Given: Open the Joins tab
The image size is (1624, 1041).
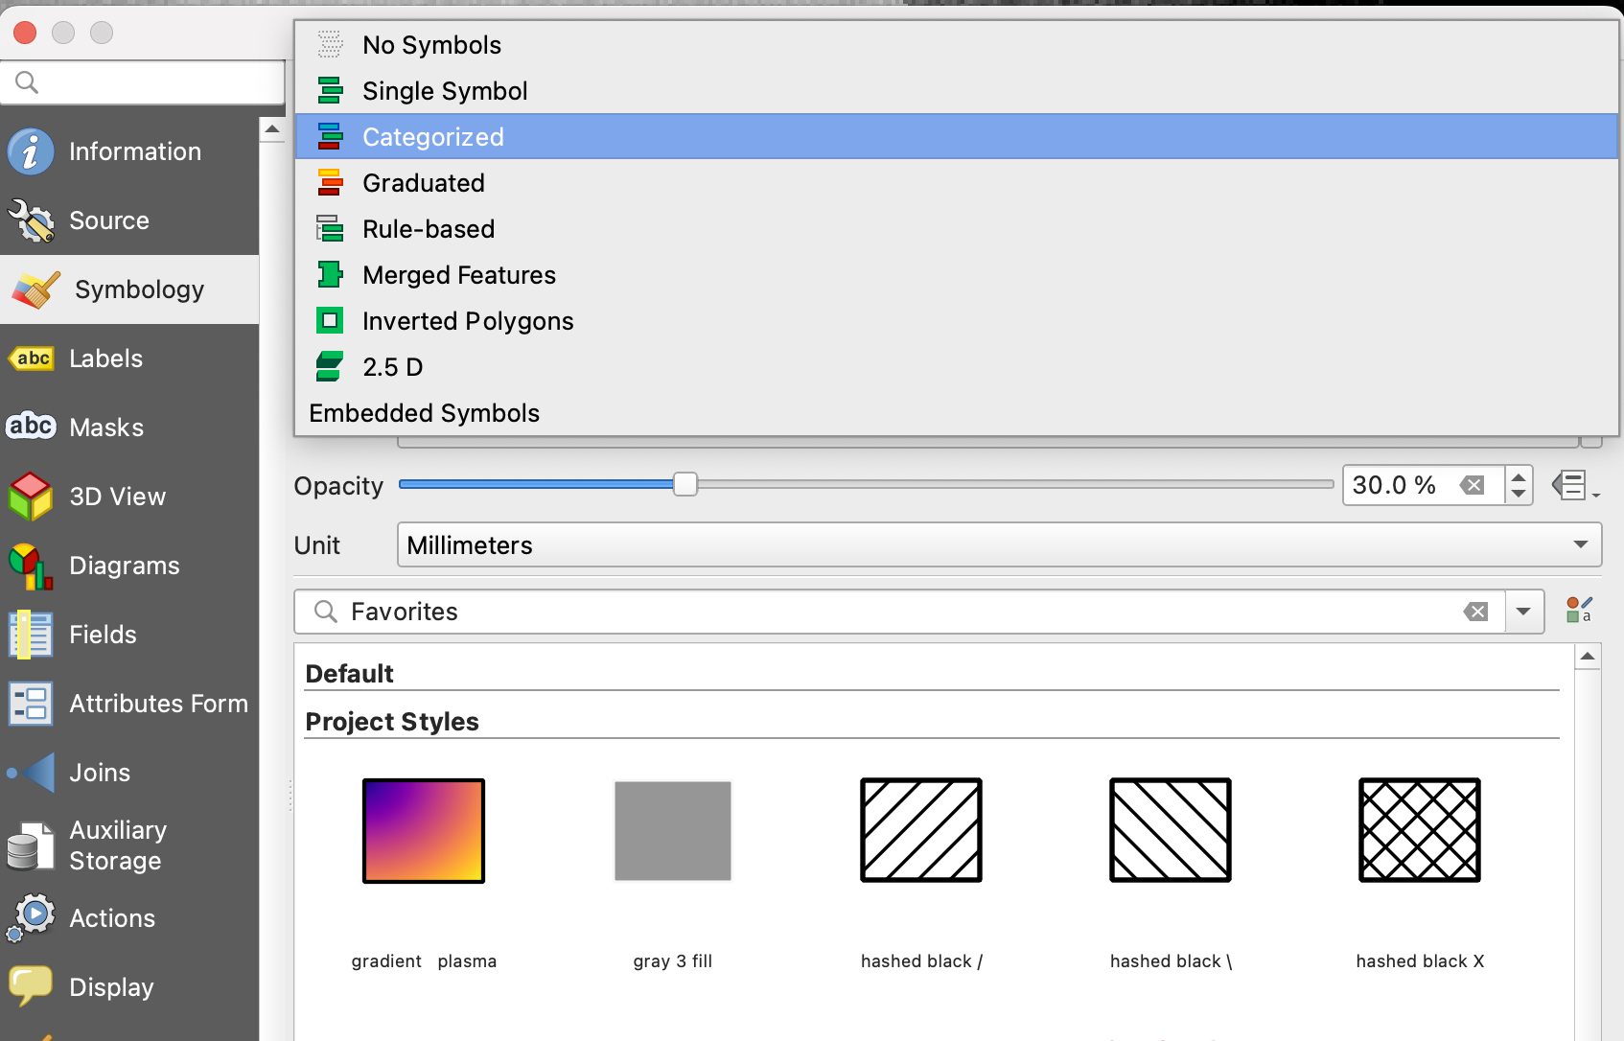Looking at the screenshot, I should coord(129,773).
